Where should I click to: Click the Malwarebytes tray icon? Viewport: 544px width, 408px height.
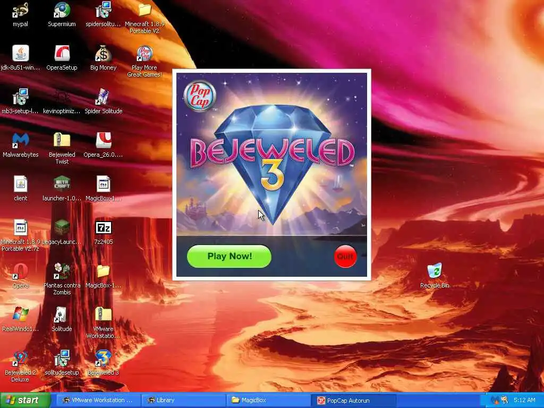495,401
